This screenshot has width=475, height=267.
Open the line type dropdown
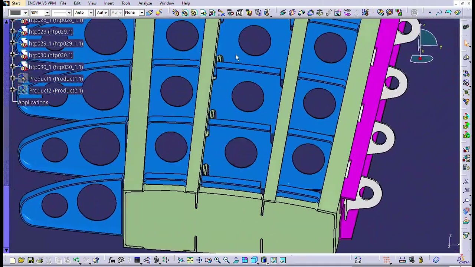(69, 13)
